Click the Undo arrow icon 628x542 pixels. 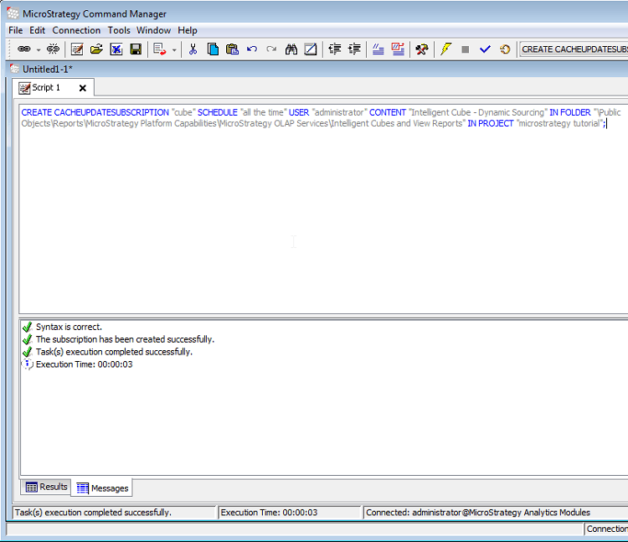(x=251, y=49)
